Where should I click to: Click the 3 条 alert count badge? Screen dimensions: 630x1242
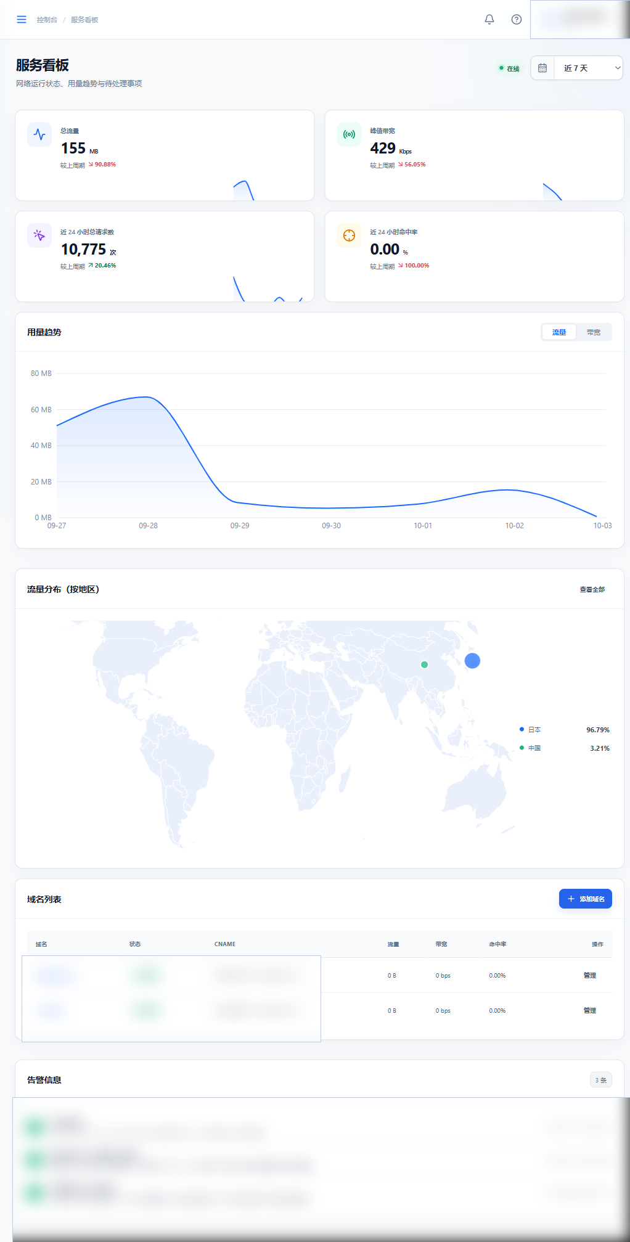pos(601,1080)
